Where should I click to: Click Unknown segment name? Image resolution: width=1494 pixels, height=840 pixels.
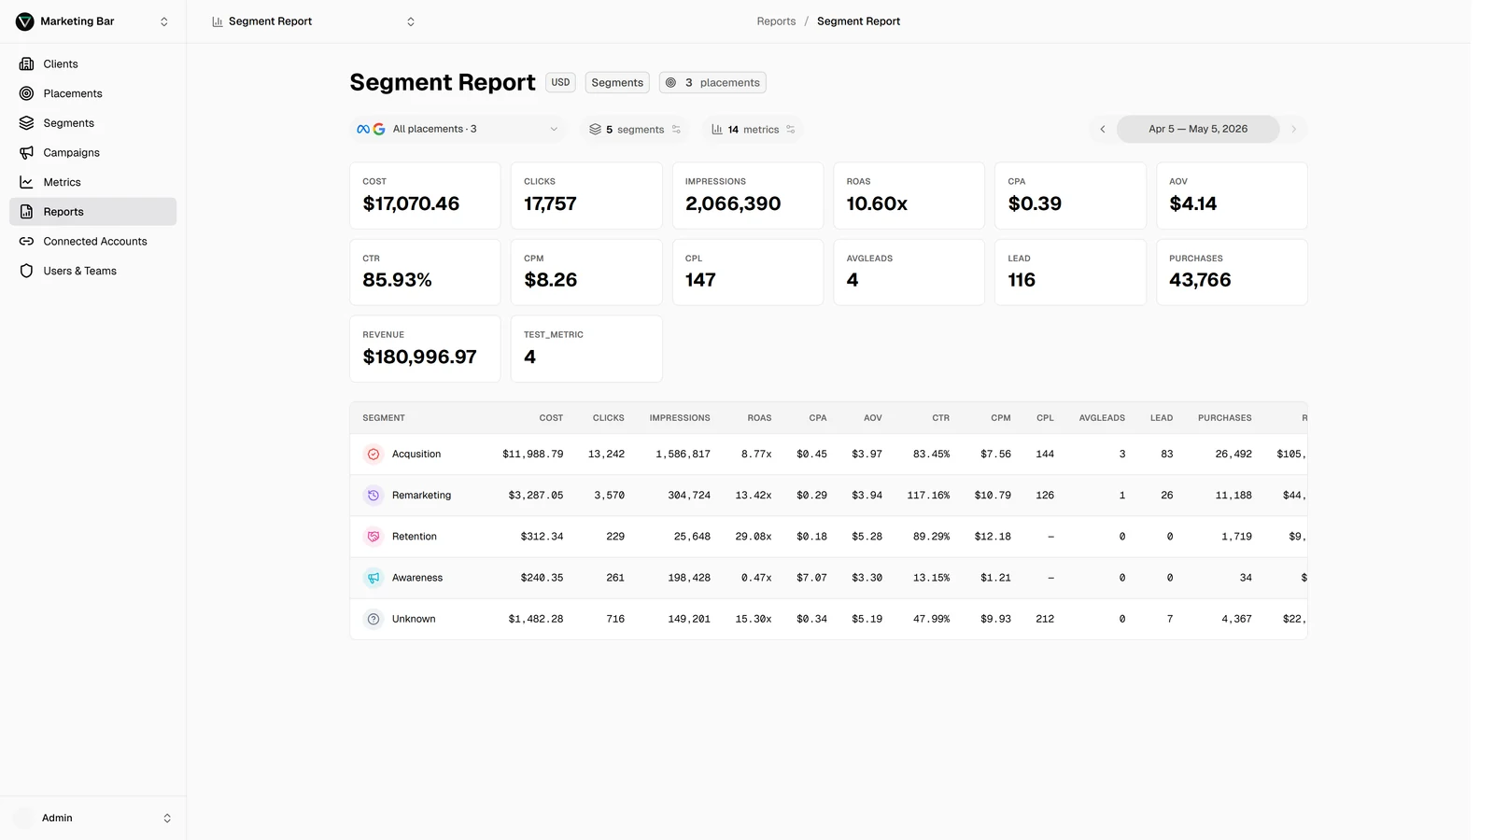[x=414, y=619]
